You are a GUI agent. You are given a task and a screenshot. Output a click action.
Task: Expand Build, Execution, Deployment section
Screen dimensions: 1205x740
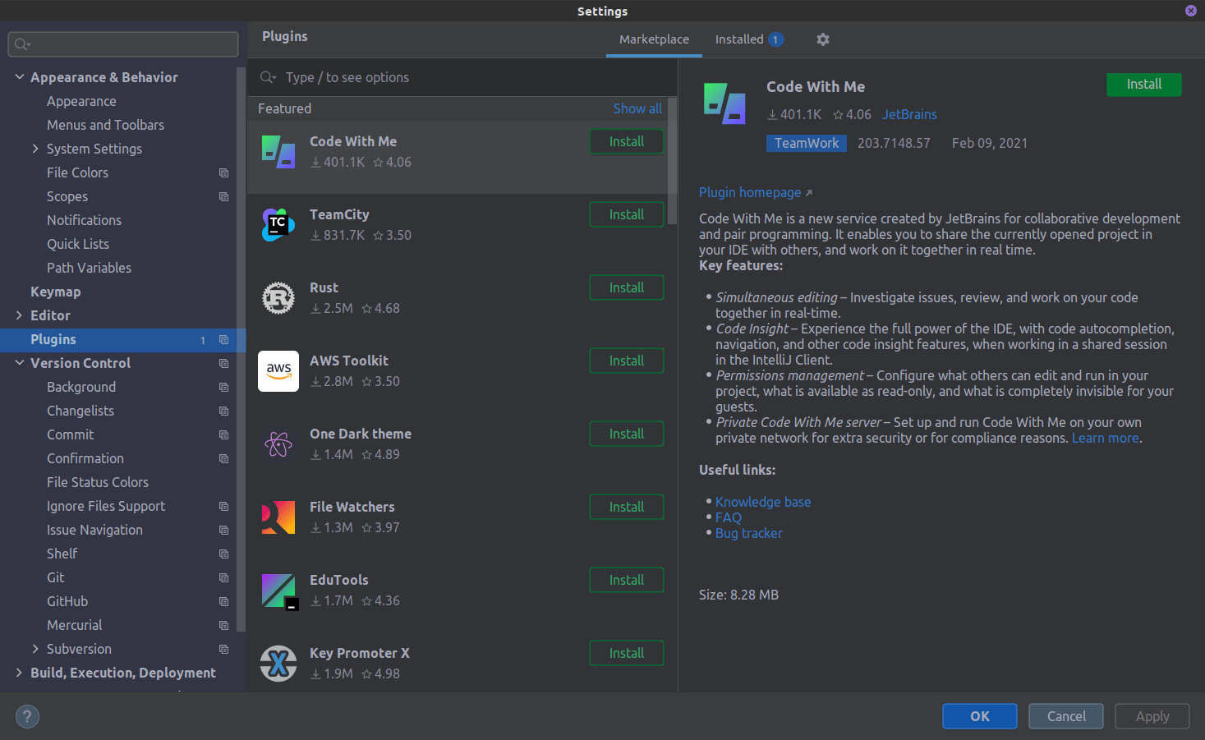pos(20,673)
